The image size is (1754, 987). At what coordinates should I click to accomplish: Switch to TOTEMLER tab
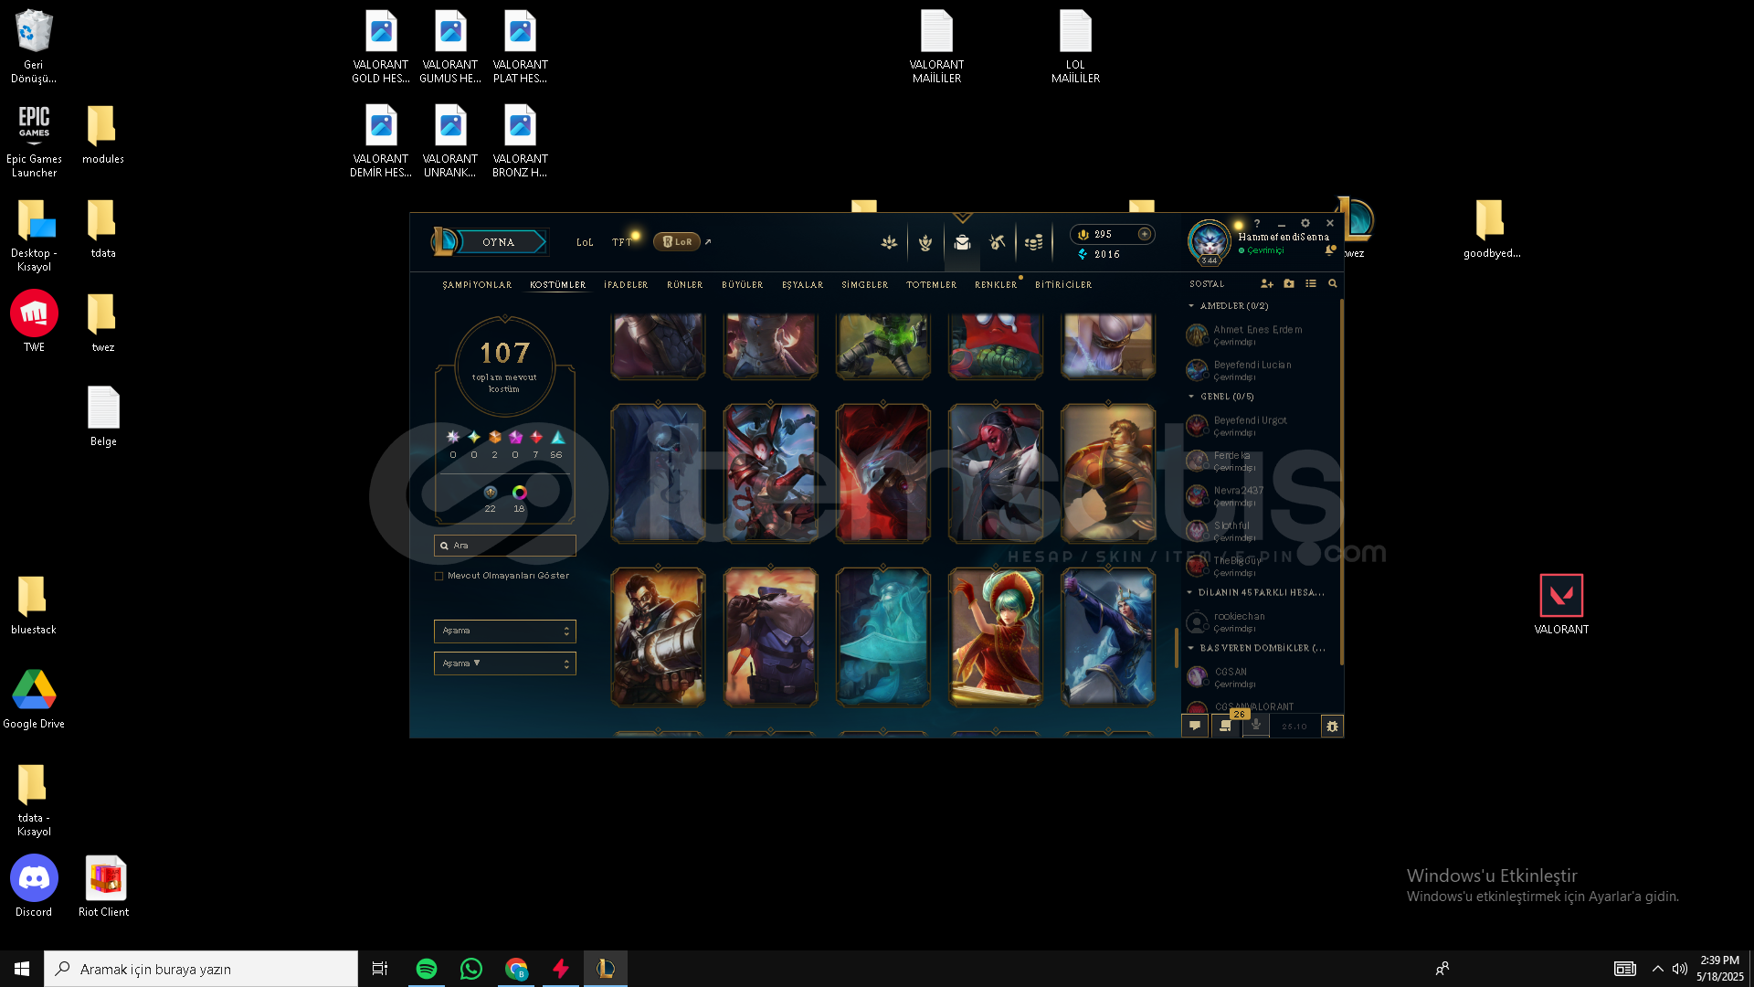tap(931, 285)
